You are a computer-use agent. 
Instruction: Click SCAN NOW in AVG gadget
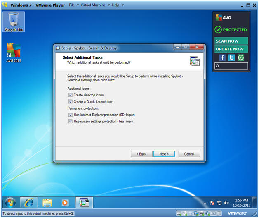(x=231, y=41)
